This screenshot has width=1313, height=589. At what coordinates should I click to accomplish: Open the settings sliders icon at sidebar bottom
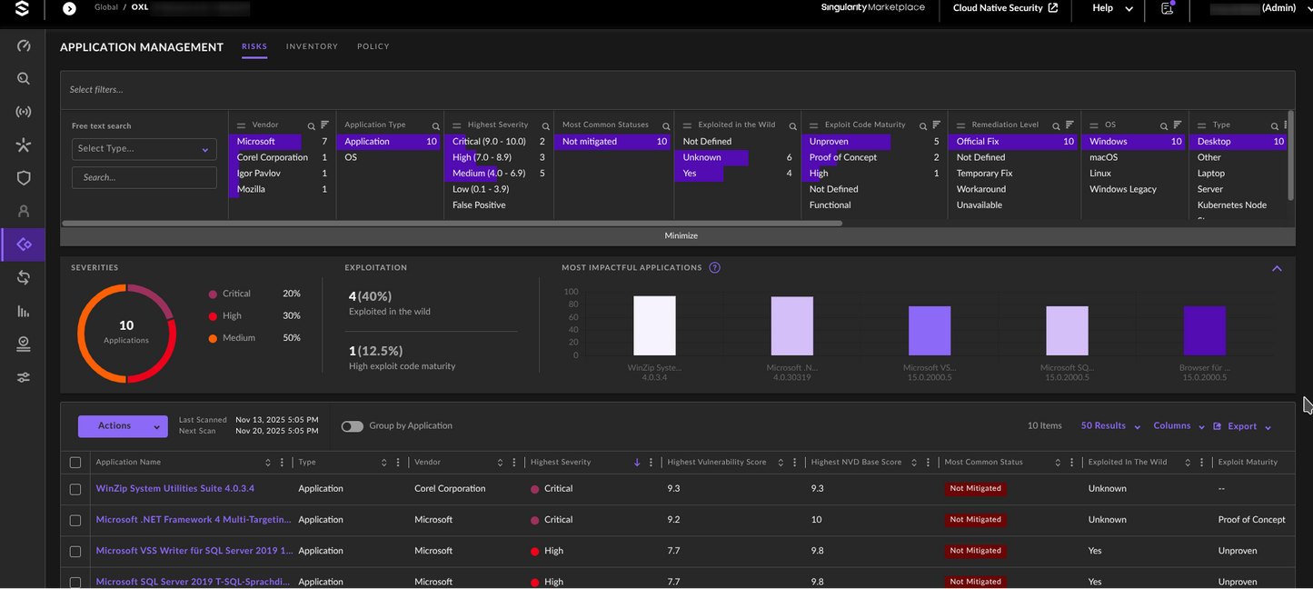23,376
